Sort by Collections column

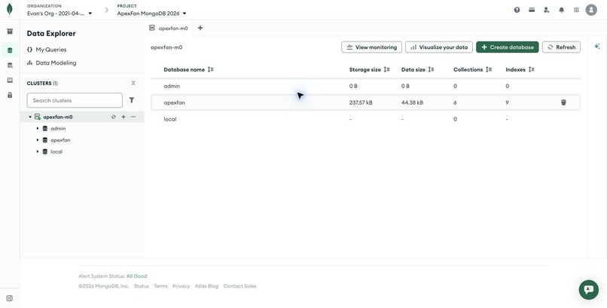(489, 69)
